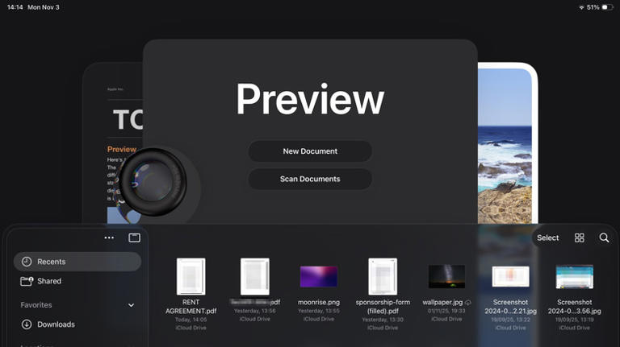Open moonrise.png thumbnail
The width and height of the screenshot is (620, 347).
[x=319, y=276]
